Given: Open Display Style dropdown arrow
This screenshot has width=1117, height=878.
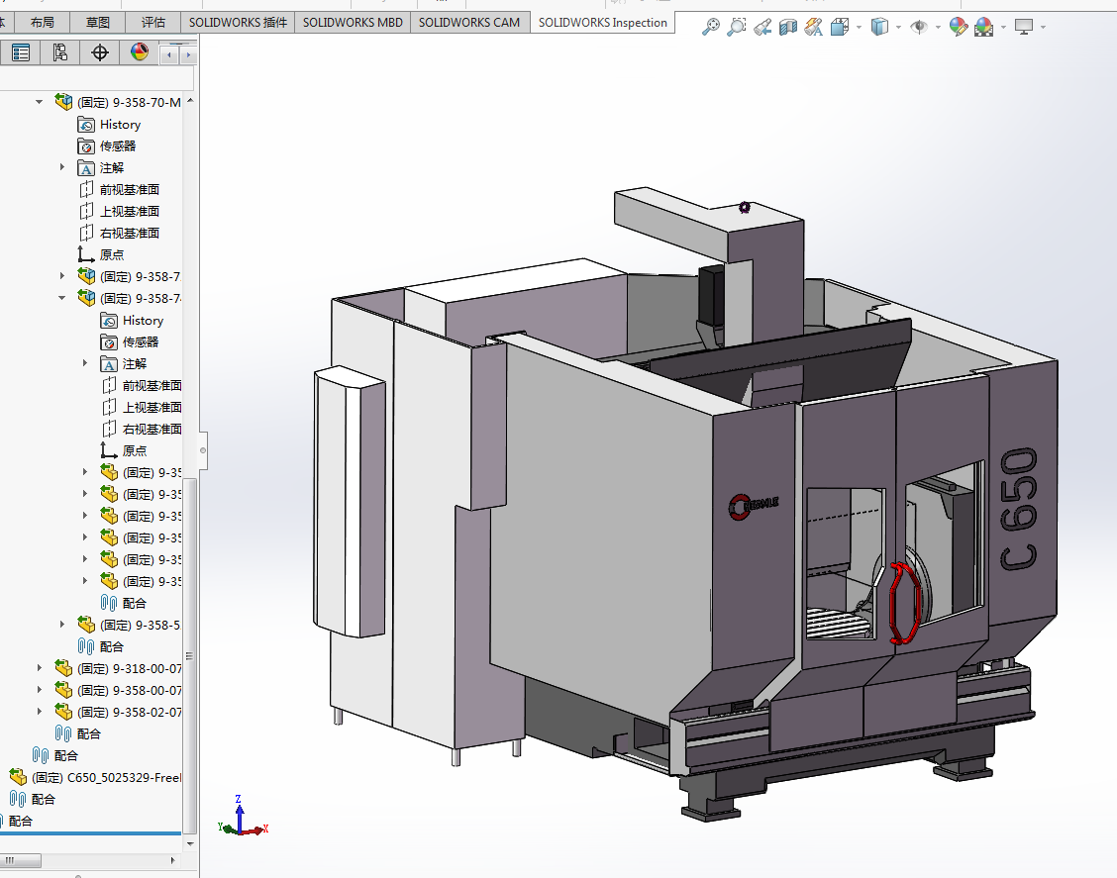Looking at the screenshot, I should (x=898, y=27).
